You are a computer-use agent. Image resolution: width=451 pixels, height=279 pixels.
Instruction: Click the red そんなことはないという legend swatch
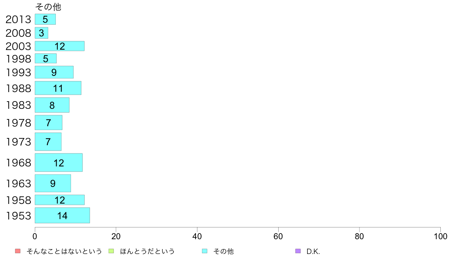(18, 251)
